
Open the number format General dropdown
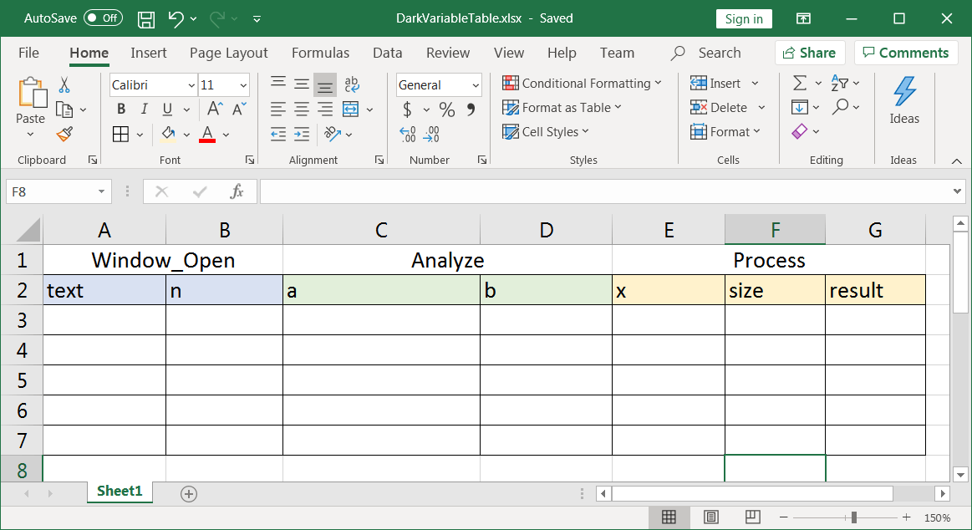click(476, 85)
